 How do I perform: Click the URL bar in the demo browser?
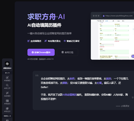[x=118, y=16]
